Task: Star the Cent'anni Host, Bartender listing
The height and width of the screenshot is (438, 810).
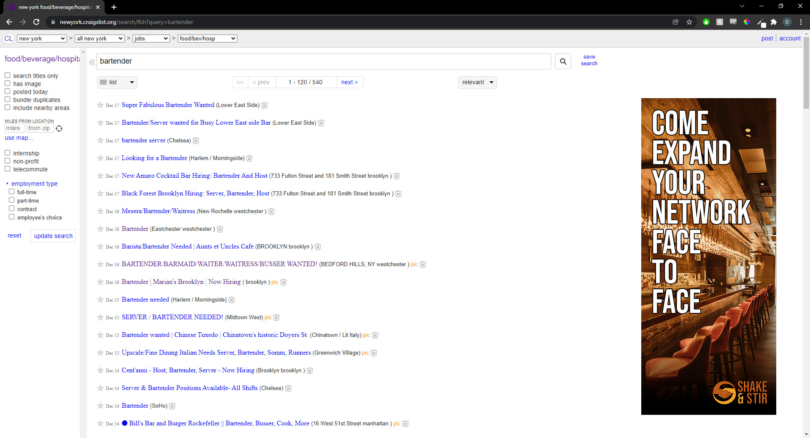Action: point(100,371)
